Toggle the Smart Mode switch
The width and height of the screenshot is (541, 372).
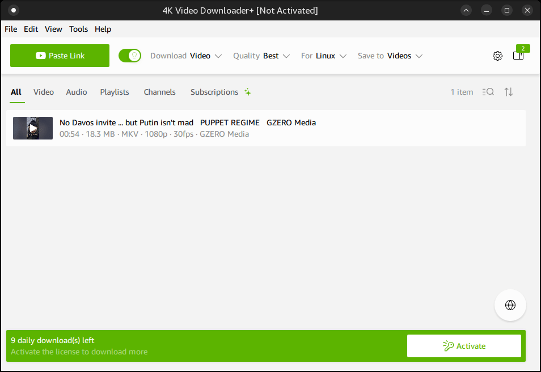(x=130, y=56)
